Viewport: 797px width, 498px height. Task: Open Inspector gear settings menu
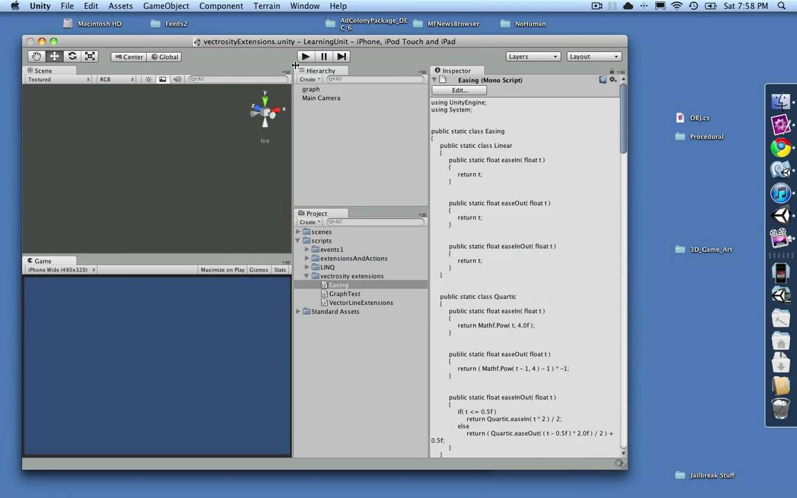pos(613,80)
